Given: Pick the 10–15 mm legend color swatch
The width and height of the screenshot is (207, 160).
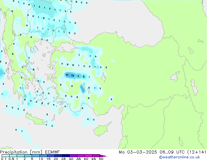Looking at the screenshot, I should (x=43, y=156).
